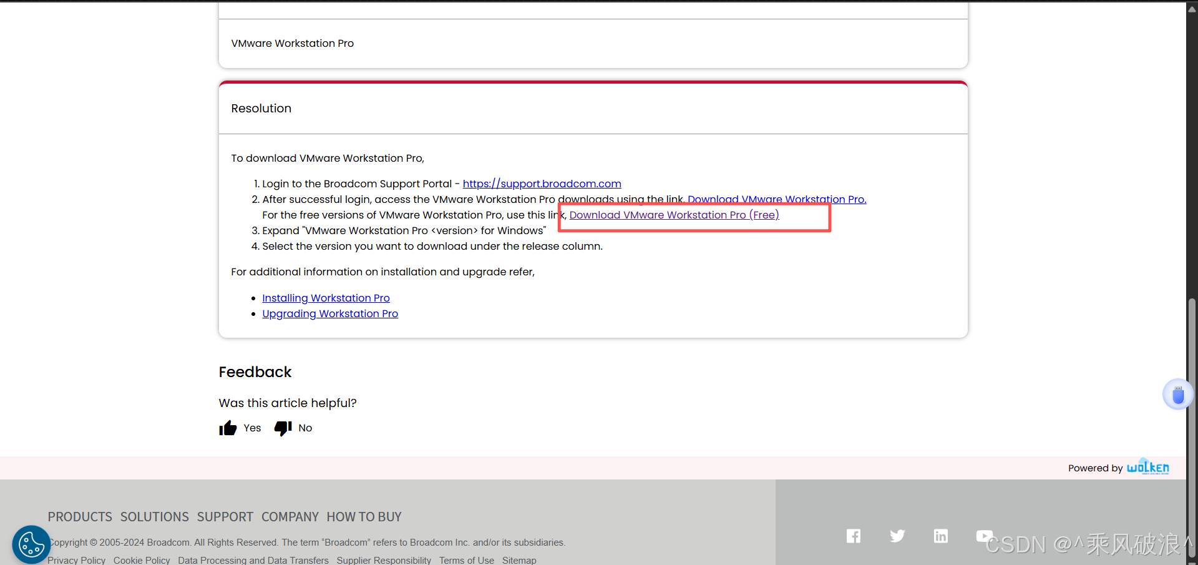Open Installing Workstation Pro link
This screenshot has width=1198, height=565.
coord(326,298)
